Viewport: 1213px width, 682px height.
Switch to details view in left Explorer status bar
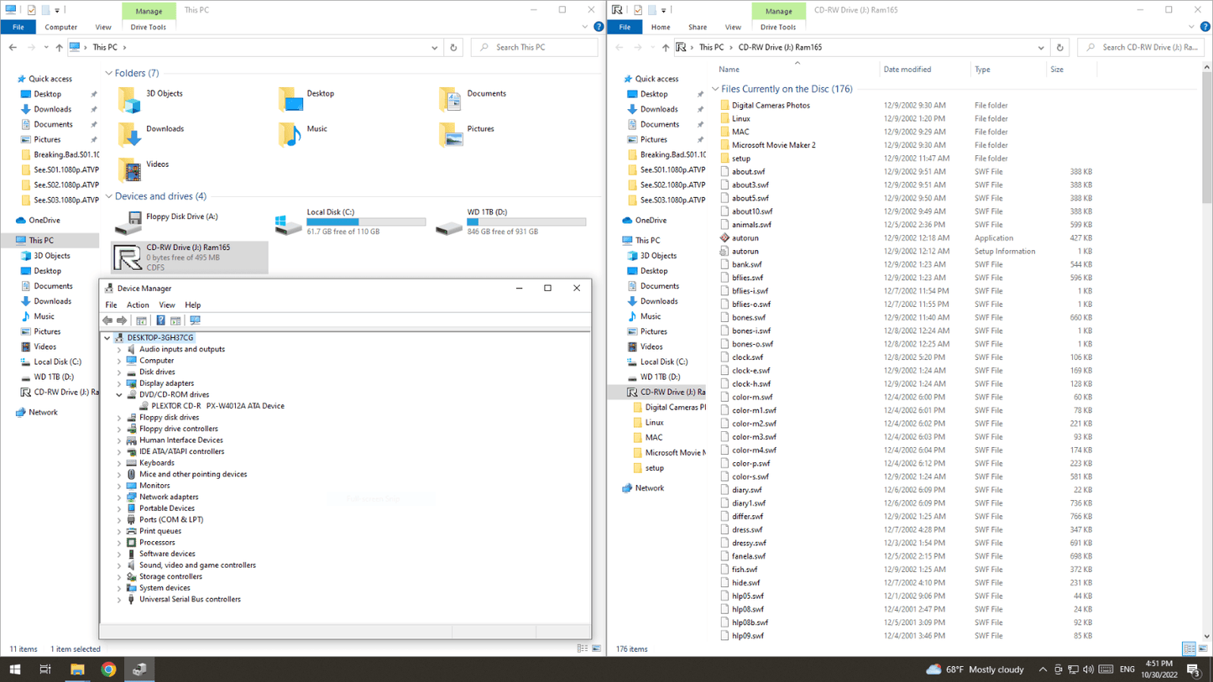pyautogui.click(x=583, y=649)
